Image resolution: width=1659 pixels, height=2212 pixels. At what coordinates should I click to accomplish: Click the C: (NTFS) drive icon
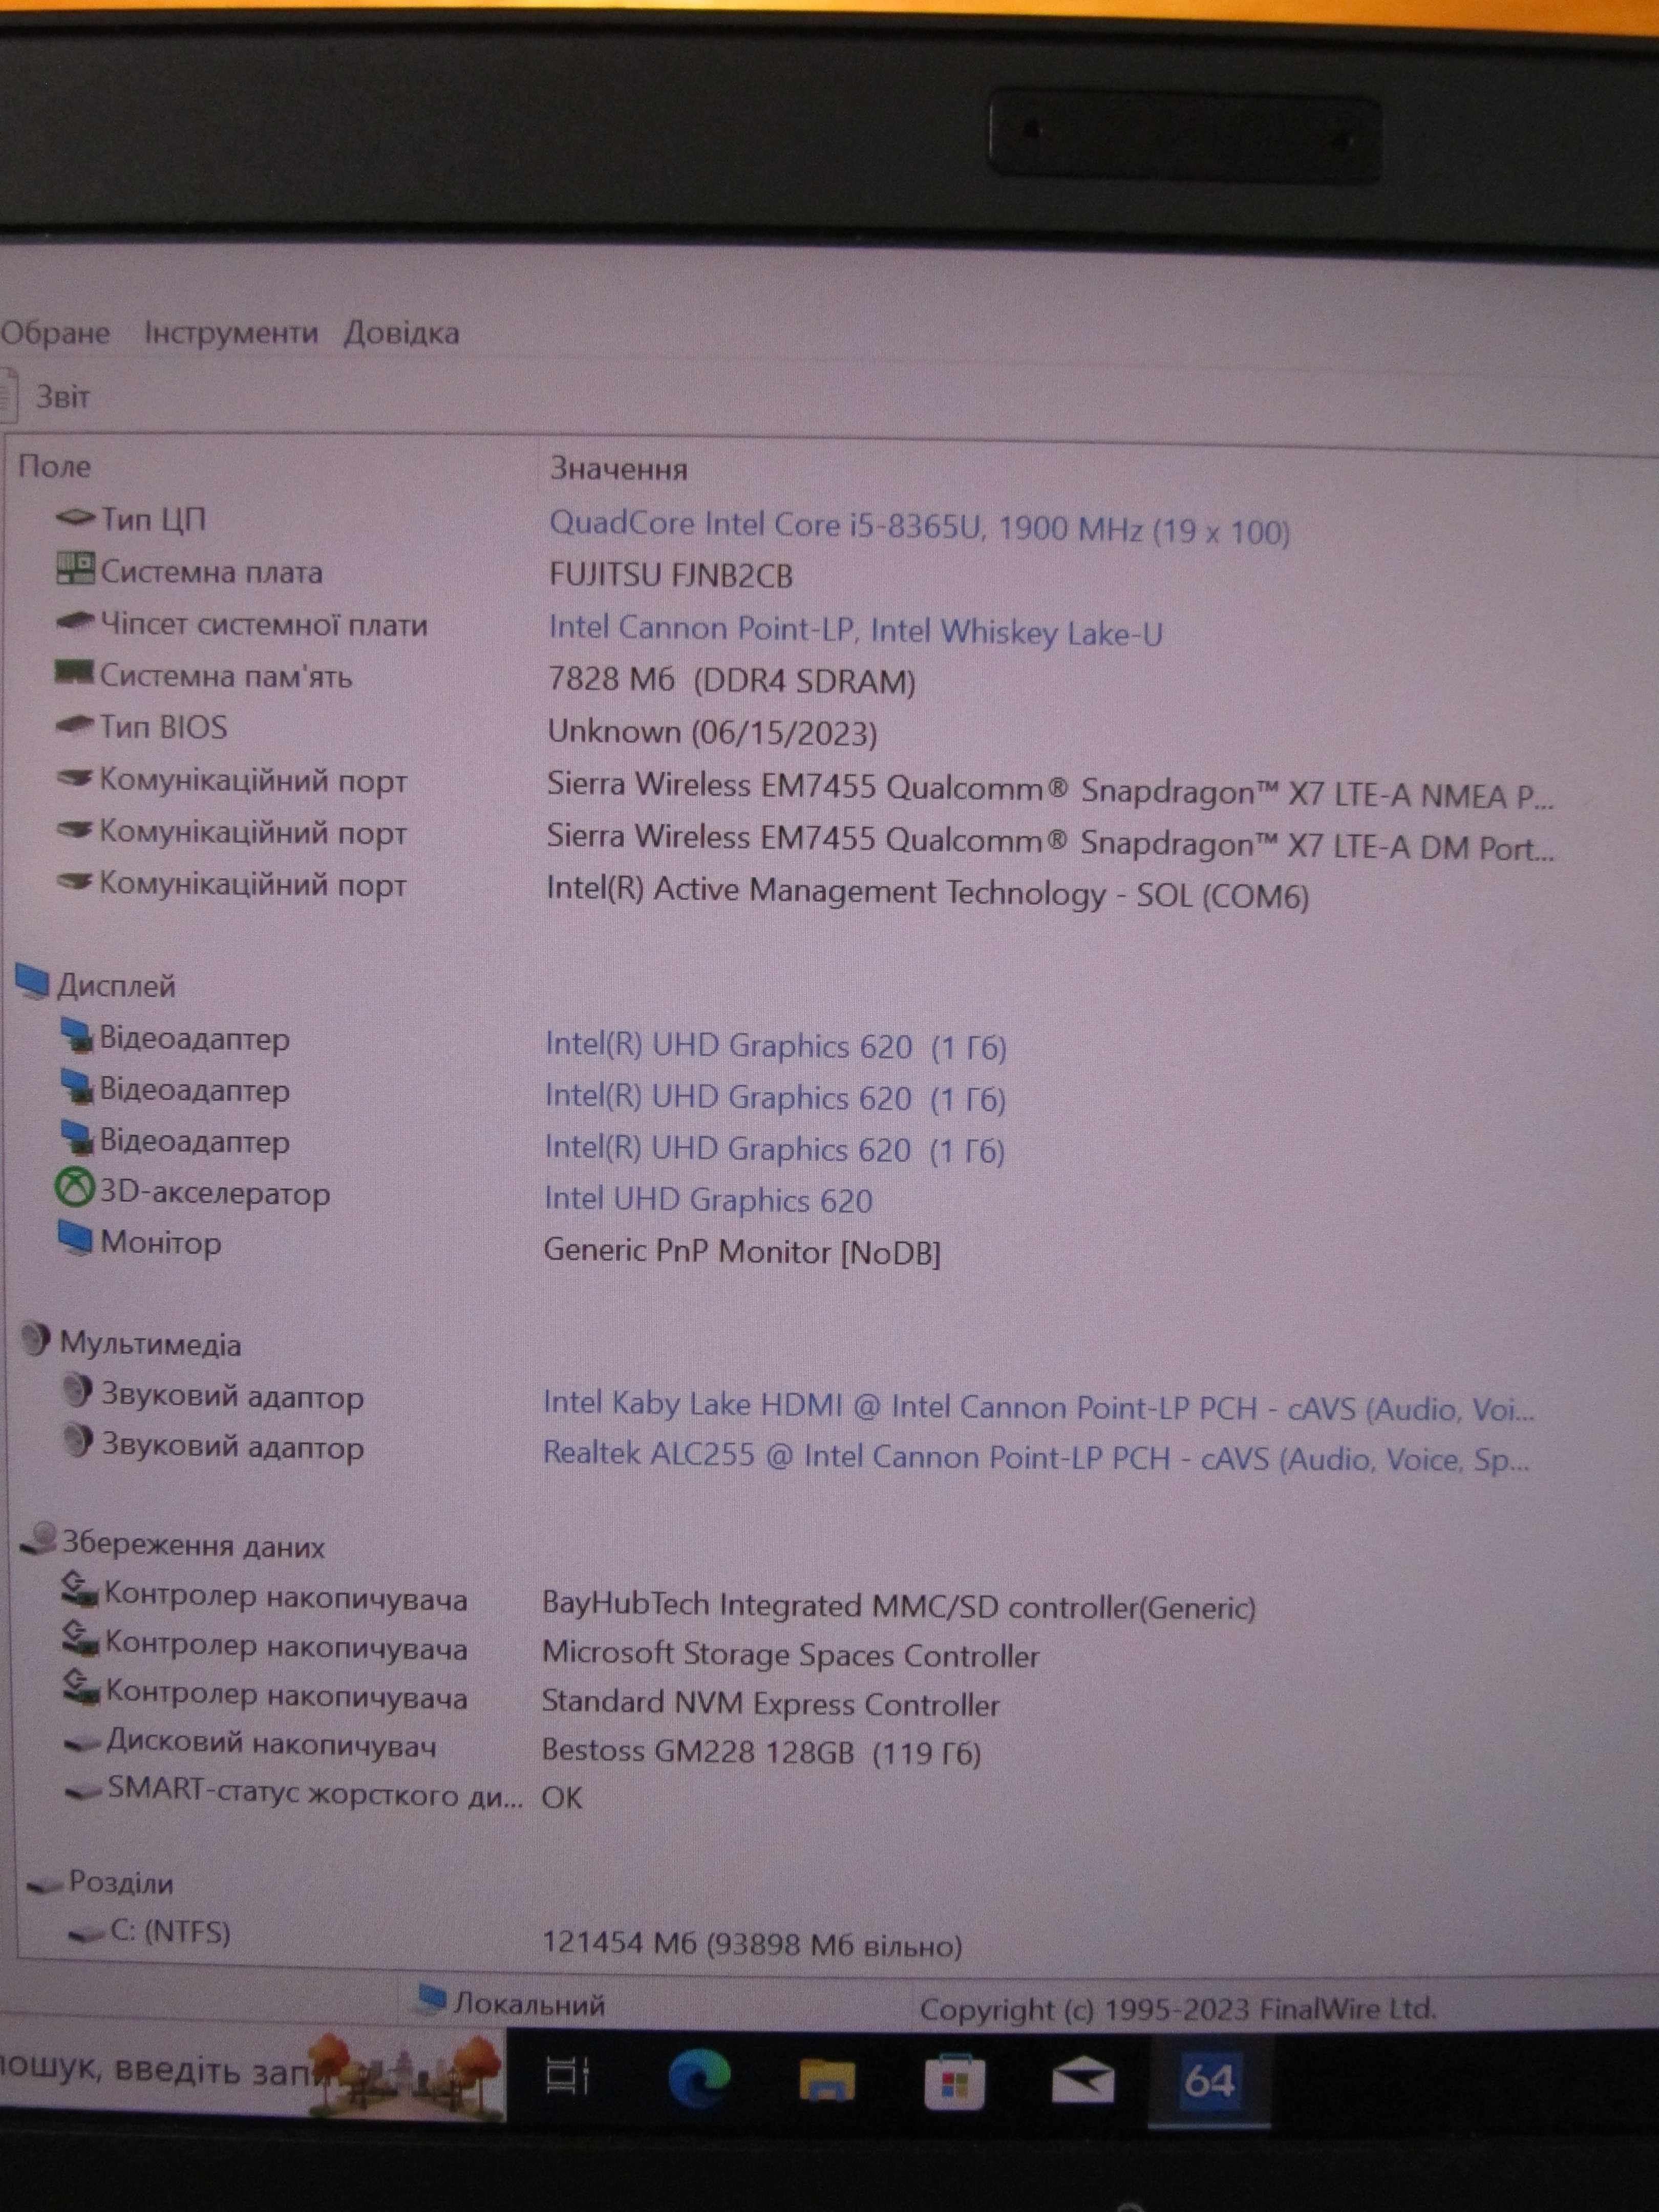point(87,1933)
